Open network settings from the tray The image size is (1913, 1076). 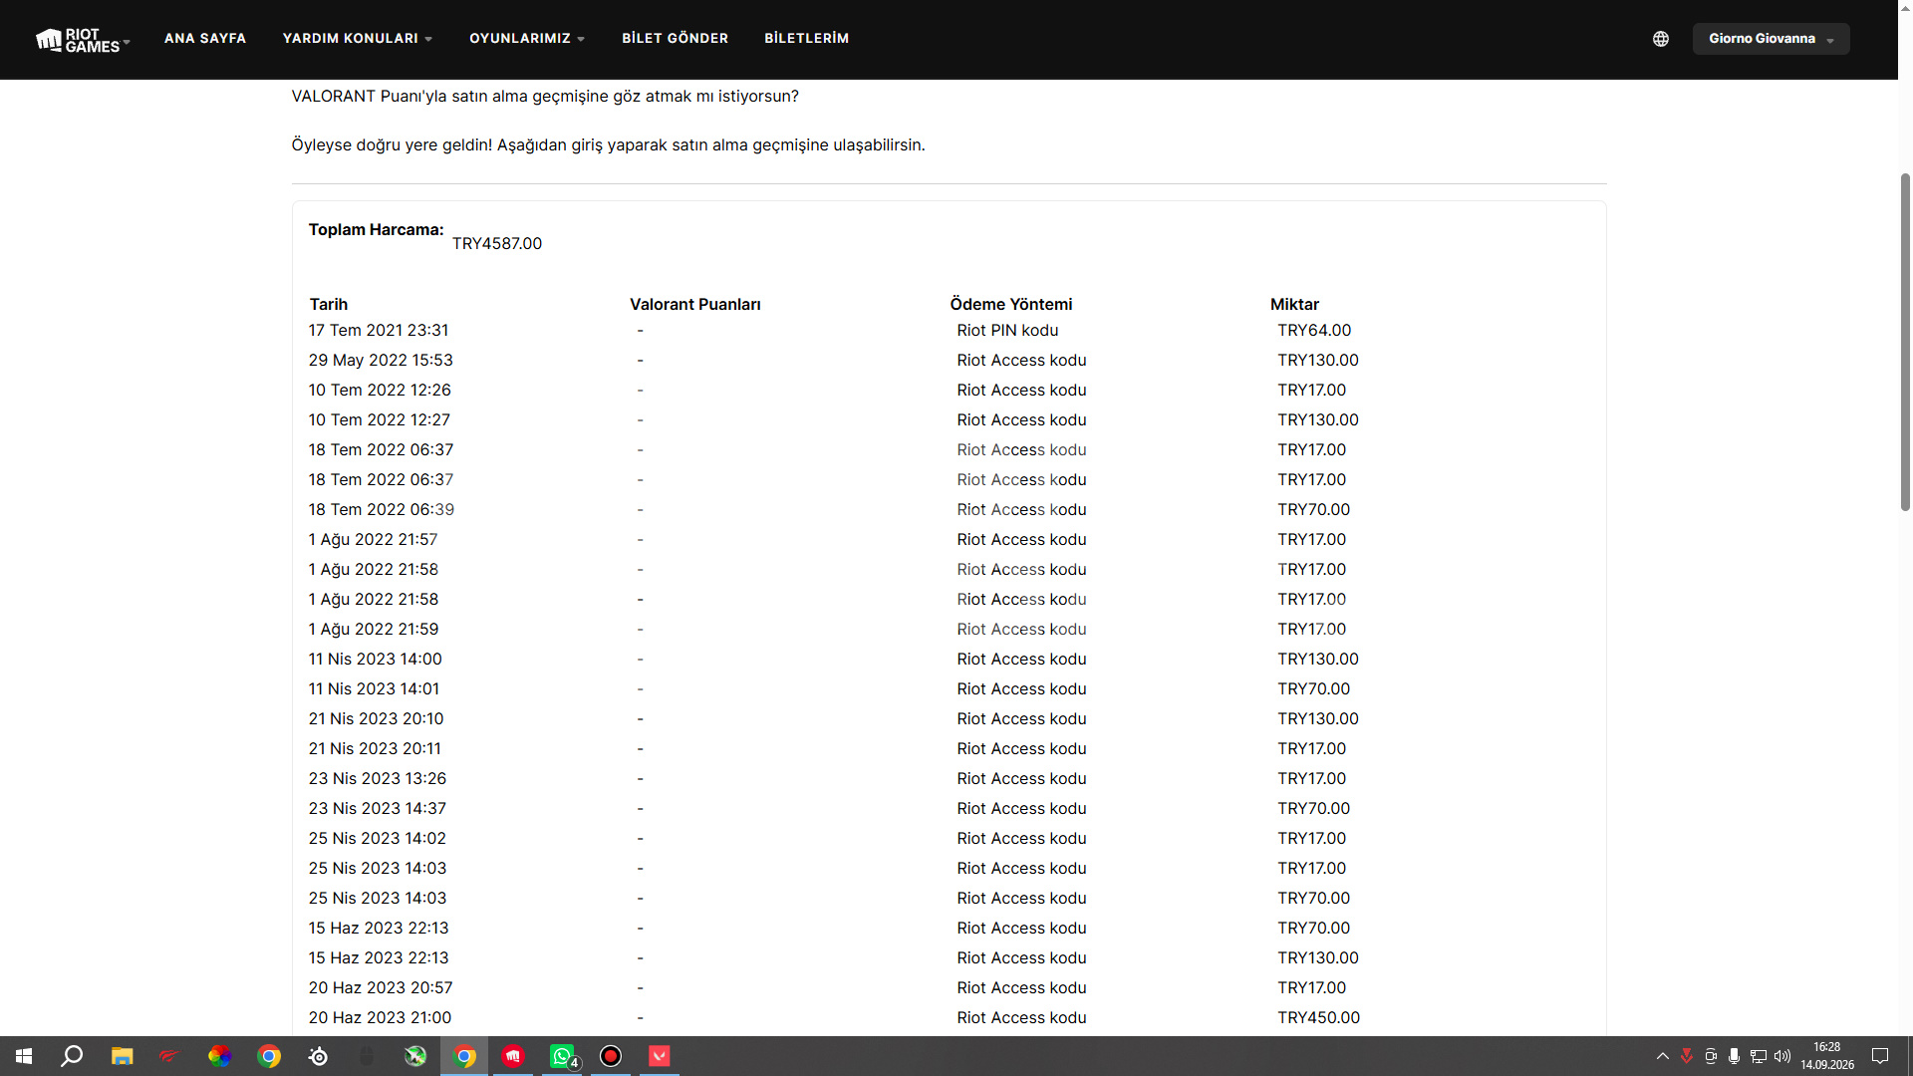click(1759, 1056)
